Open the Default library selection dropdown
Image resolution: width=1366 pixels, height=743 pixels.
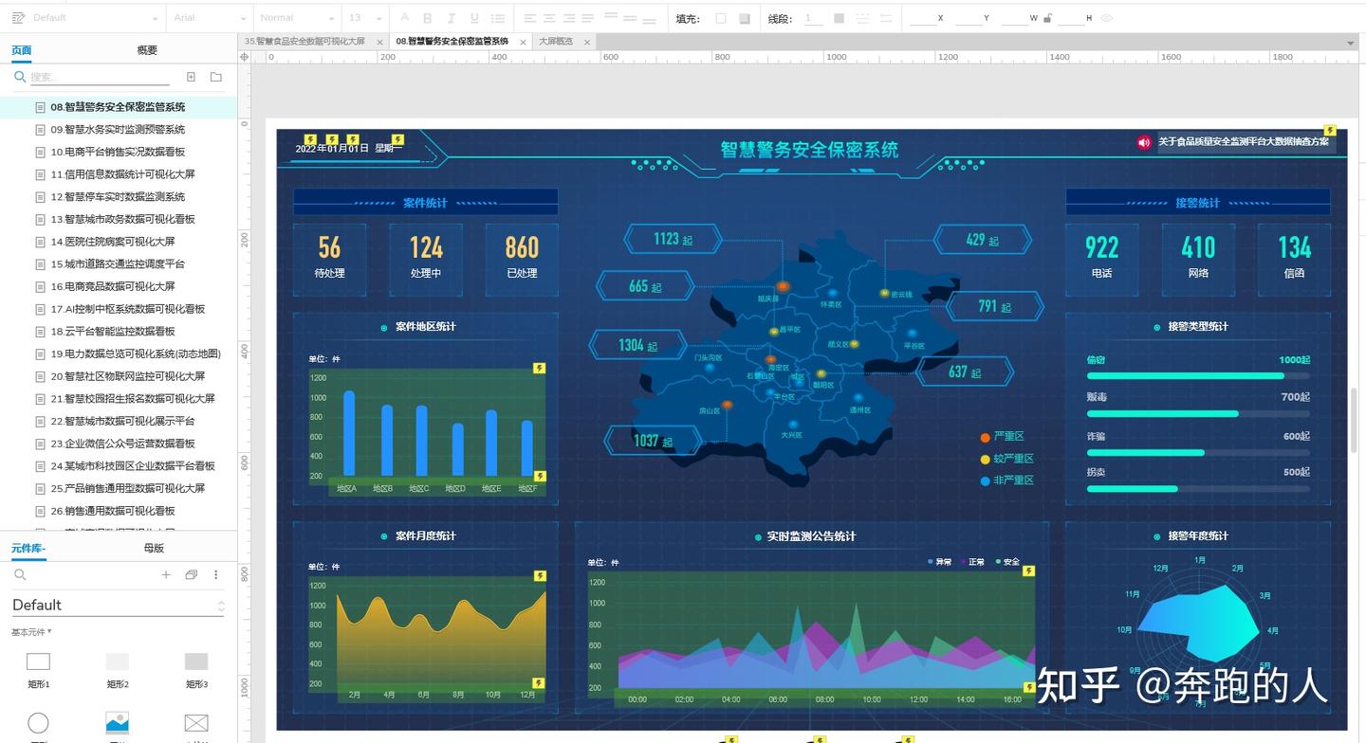tap(118, 605)
